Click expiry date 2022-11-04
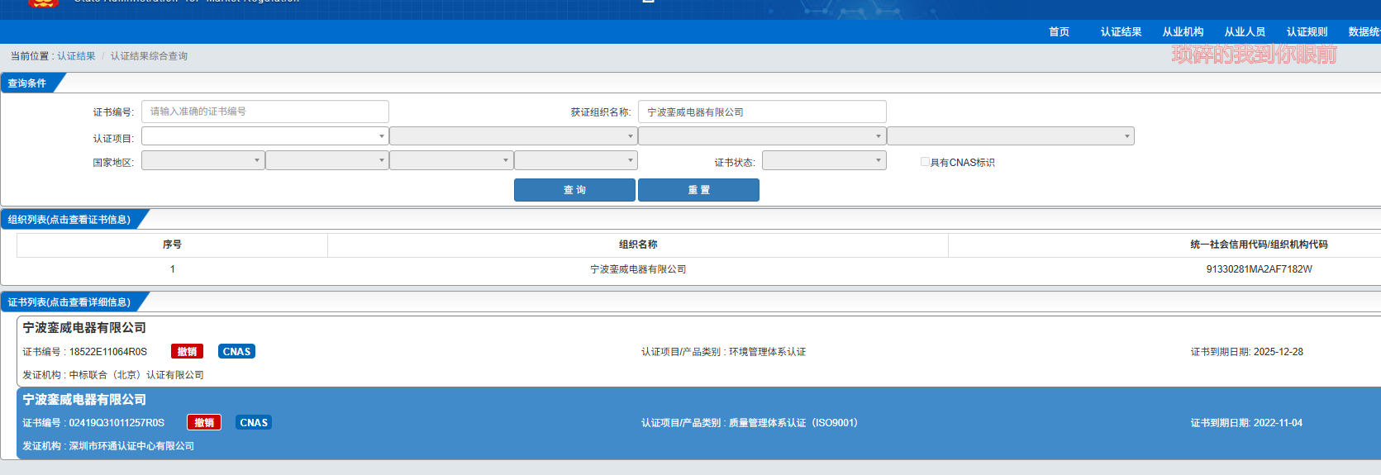The image size is (1381, 475). pyautogui.click(x=1279, y=423)
